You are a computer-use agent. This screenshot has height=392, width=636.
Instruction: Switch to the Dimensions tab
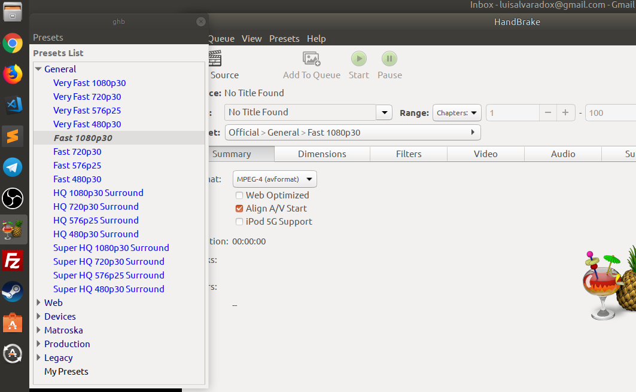coord(322,154)
